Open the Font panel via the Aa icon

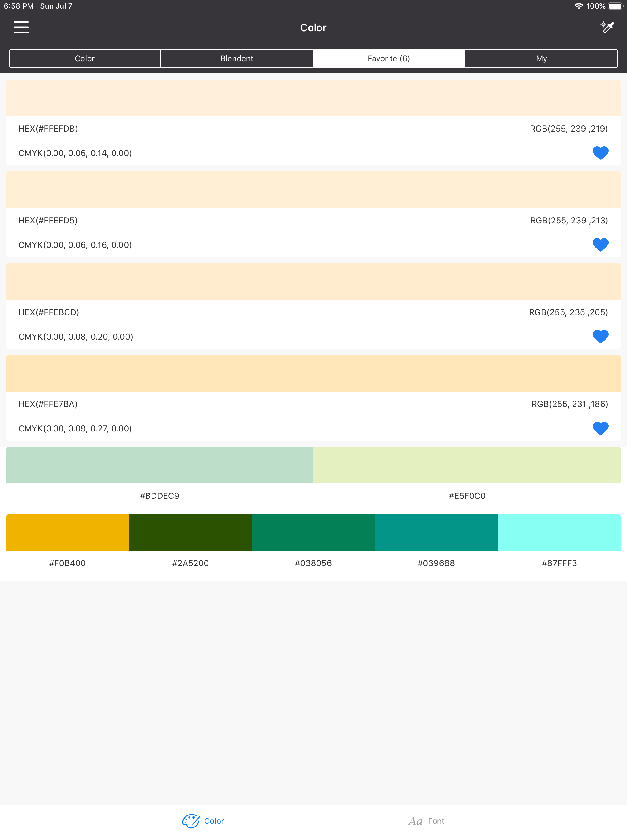click(426, 821)
